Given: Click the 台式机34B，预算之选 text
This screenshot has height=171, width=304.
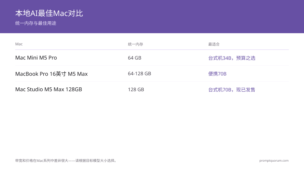Looking at the screenshot, I should 232,58.
